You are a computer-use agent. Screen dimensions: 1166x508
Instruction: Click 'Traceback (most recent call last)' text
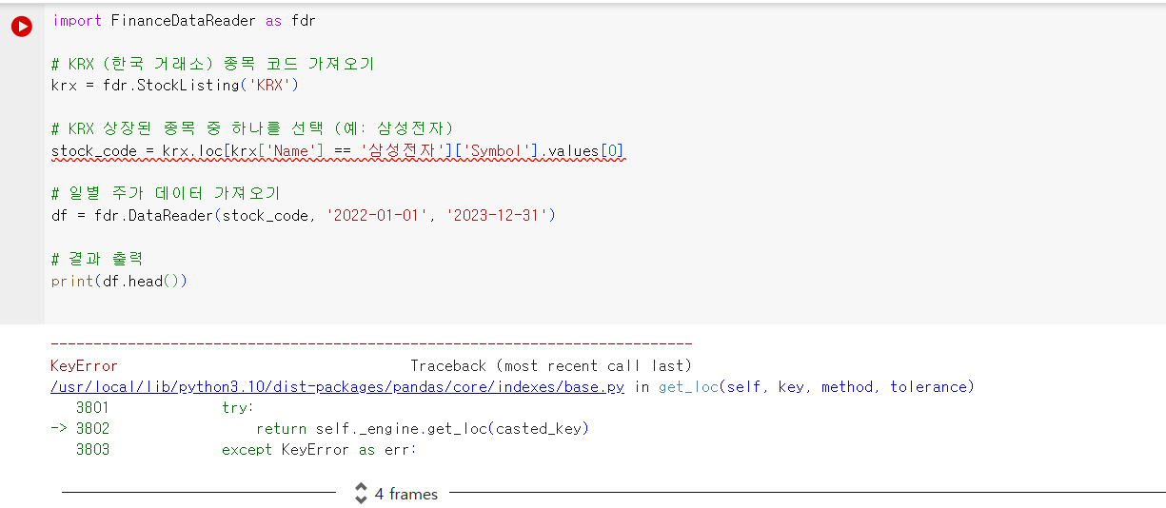551,366
